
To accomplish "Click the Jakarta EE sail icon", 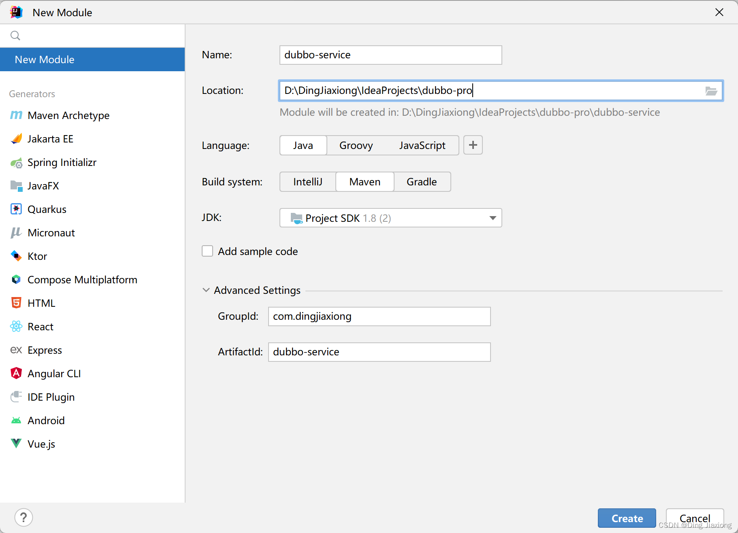I will (16, 139).
